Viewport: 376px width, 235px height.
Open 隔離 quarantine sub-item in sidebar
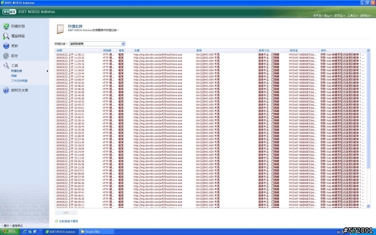[14, 76]
